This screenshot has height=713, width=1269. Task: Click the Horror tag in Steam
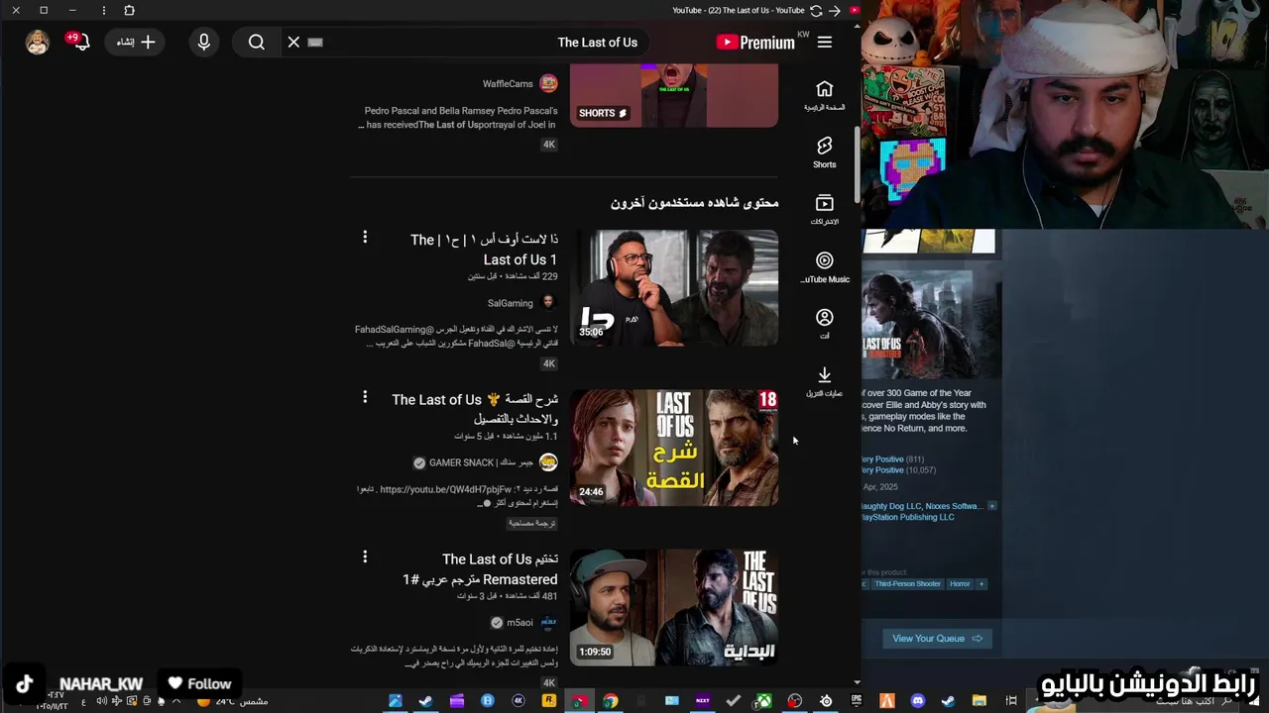960,584
